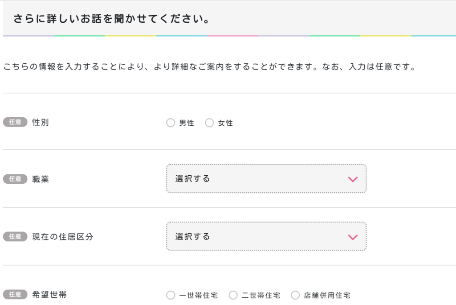Click the 女性 label text
The image size is (456, 305).
click(x=225, y=123)
